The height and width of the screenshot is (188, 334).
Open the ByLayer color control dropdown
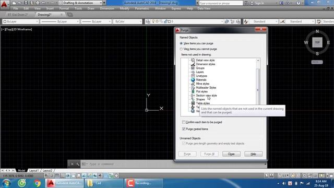(20, 21)
